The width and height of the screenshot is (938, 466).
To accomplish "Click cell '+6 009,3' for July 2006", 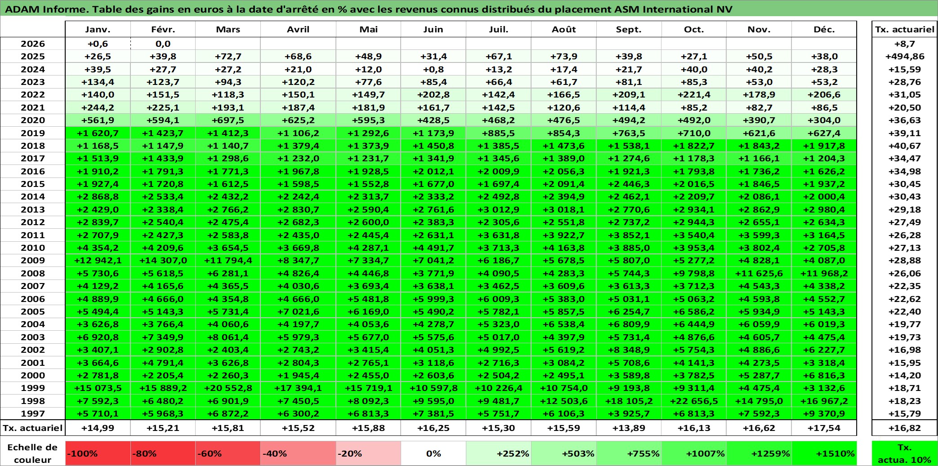I will coord(499,299).
